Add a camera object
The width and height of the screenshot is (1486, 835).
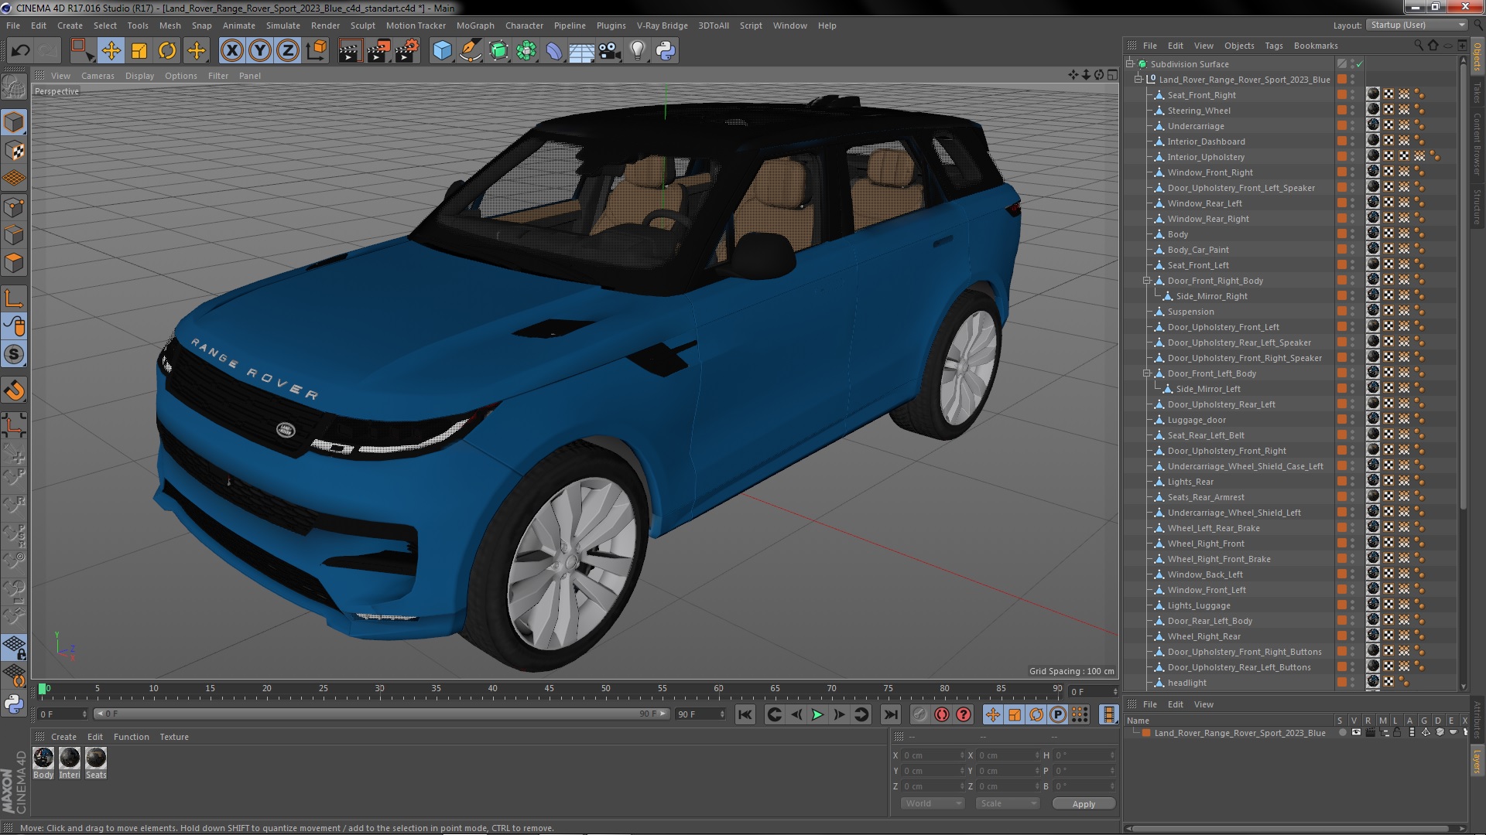coord(609,51)
